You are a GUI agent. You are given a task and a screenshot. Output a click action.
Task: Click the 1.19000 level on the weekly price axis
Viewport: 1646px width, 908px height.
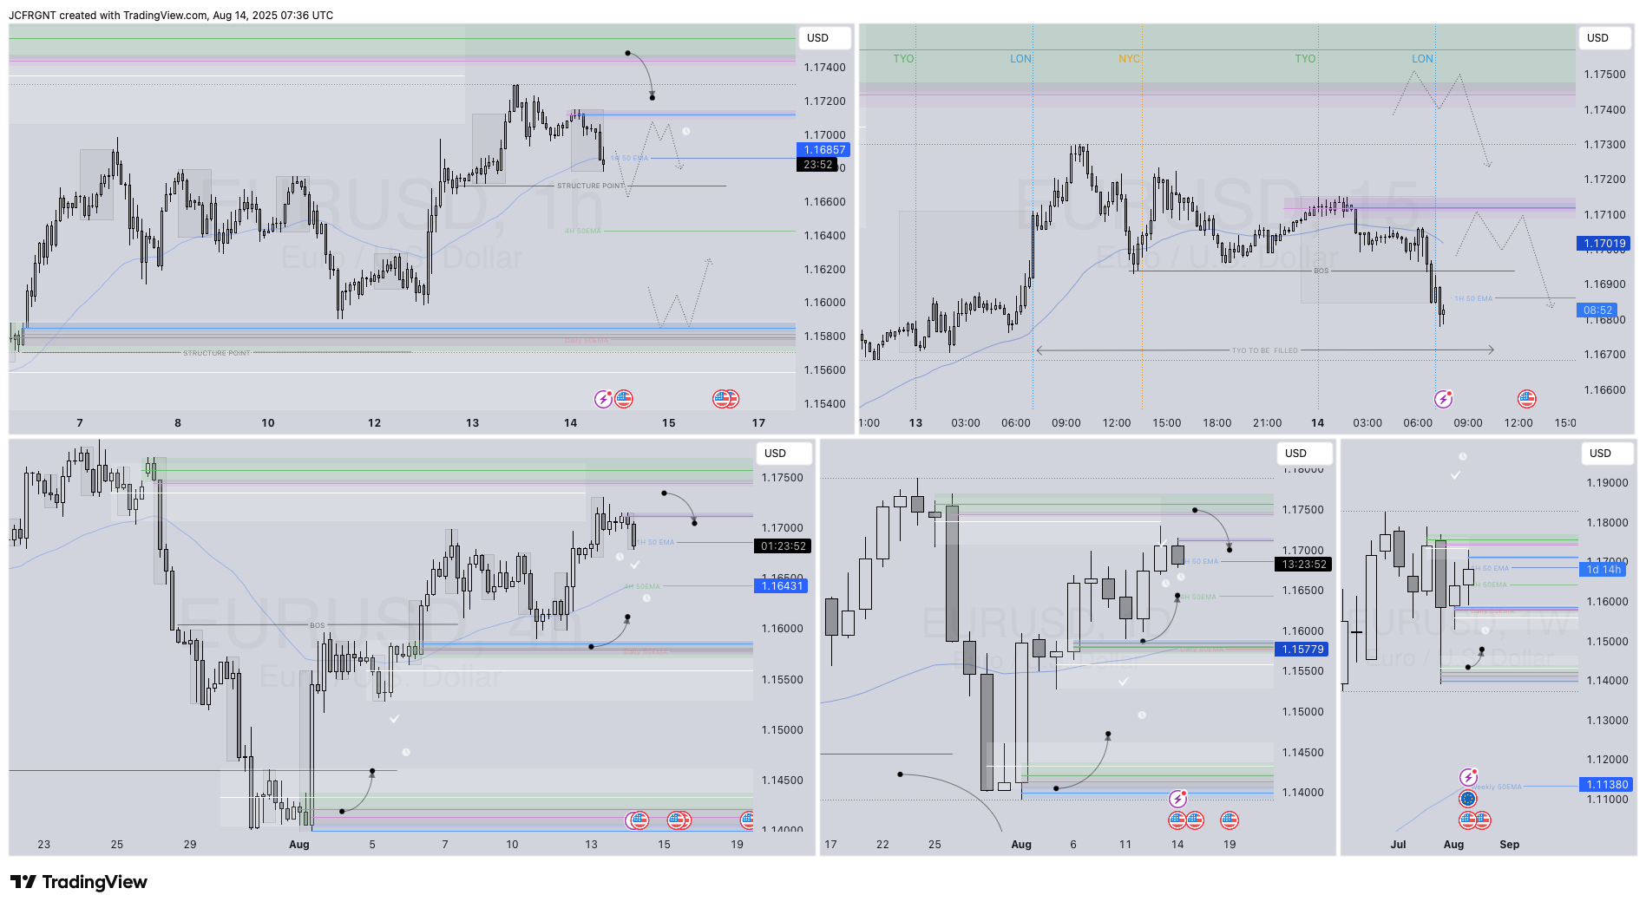coord(1607,483)
